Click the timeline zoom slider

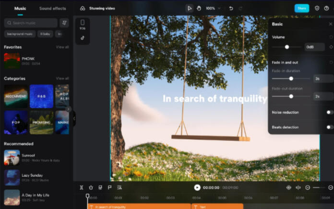[319, 187]
